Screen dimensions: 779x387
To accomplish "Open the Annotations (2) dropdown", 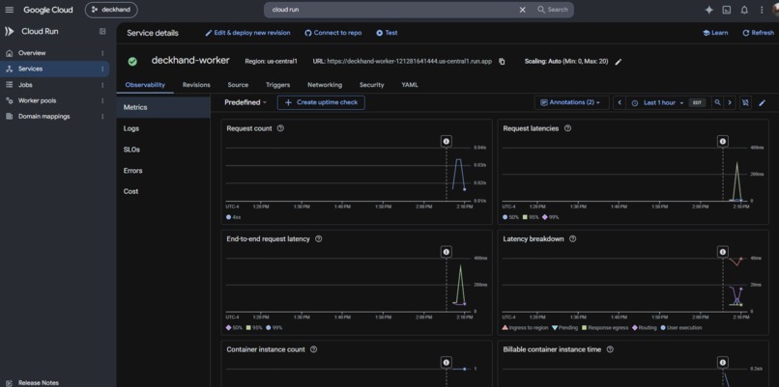I will [x=571, y=102].
